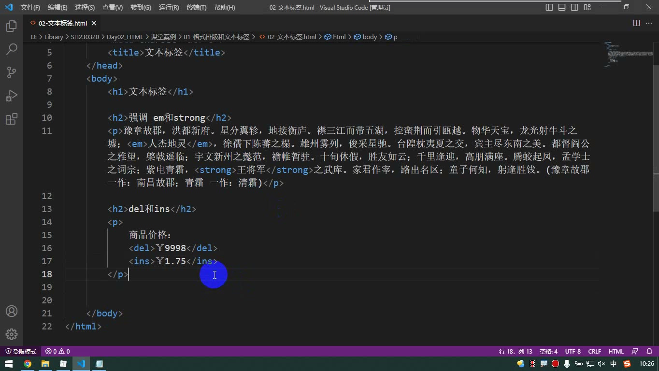Image resolution: width=659 pixels, height=371 pixels.
Task: Open the 帮助(H) menu
Action: point(225,7)
